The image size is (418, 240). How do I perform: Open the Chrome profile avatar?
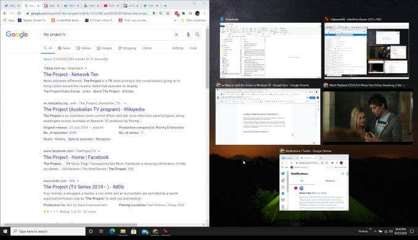pyautogui.click(x=197, y=13)
